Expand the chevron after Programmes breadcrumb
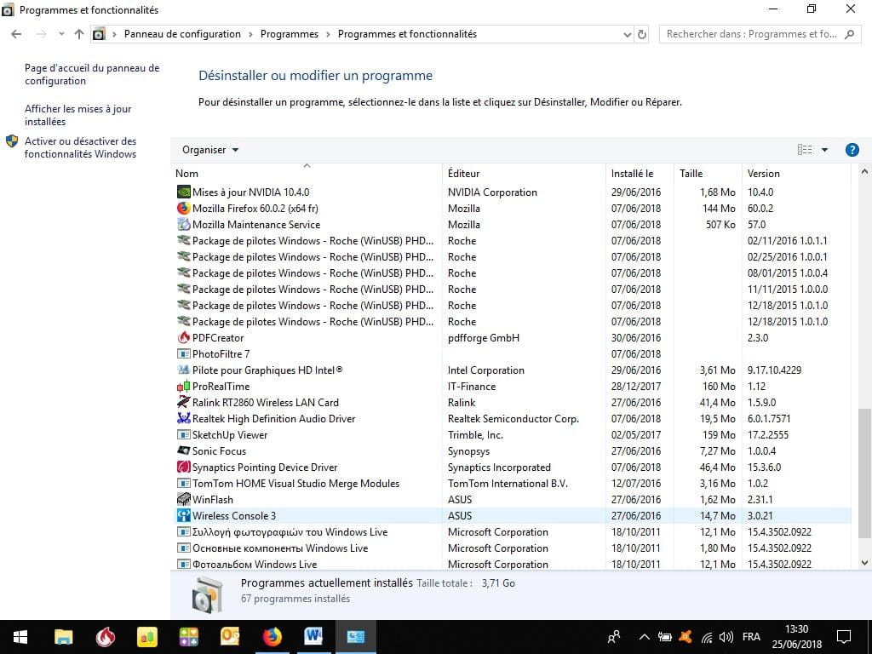Screen dimensions: 872x654 328,34
